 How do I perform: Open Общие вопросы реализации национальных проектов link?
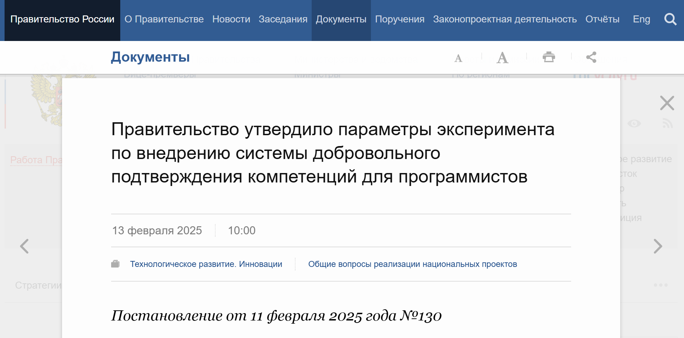413,264
